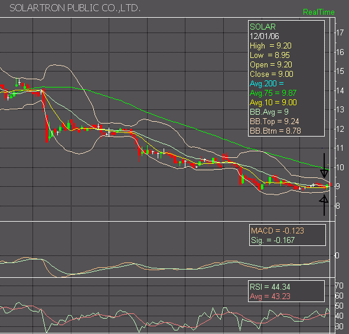
Task: Click the RSI = 44.34 readout
Action: click(x=270, y=287)
